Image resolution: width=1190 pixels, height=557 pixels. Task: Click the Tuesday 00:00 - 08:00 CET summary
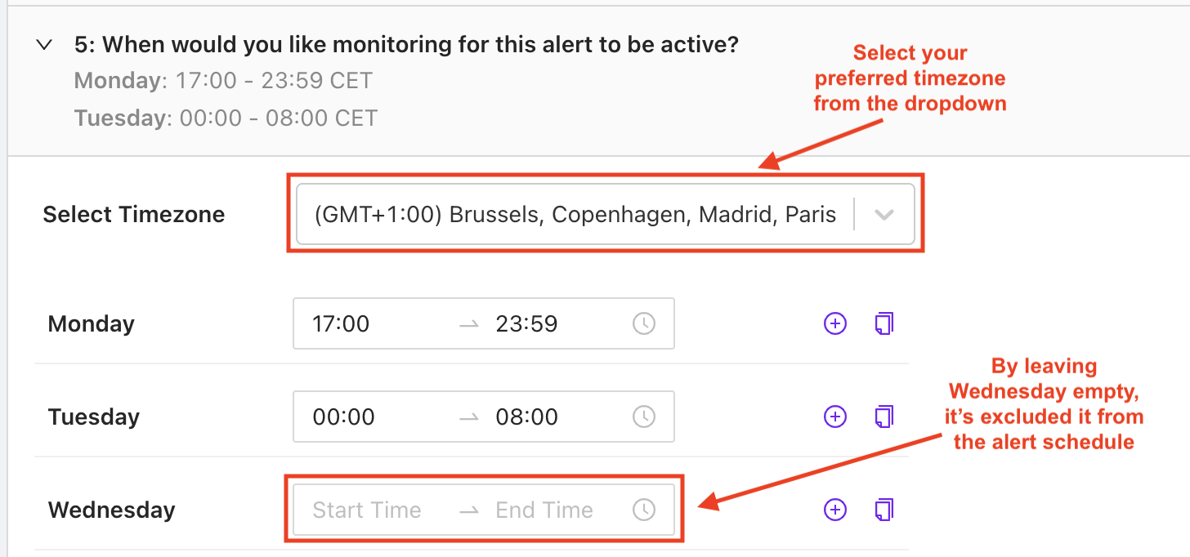[226, 118]
